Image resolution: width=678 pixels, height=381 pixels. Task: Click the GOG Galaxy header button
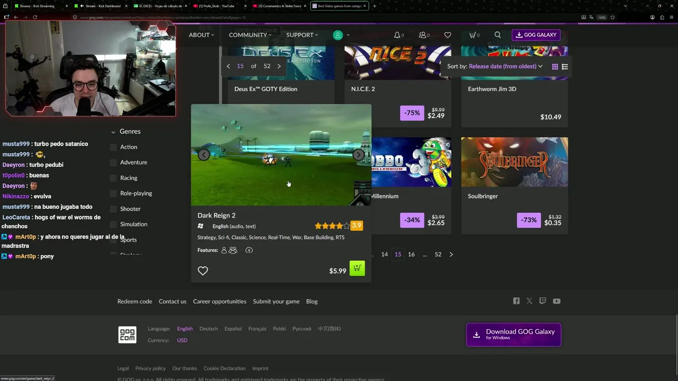click(x=536, y=35)
